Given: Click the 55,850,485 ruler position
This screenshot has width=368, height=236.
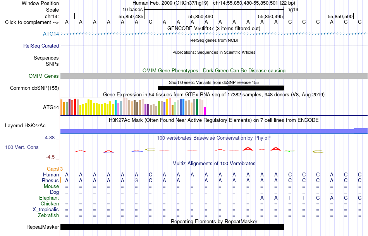Looking at the screenshot, I should point(131,16).
